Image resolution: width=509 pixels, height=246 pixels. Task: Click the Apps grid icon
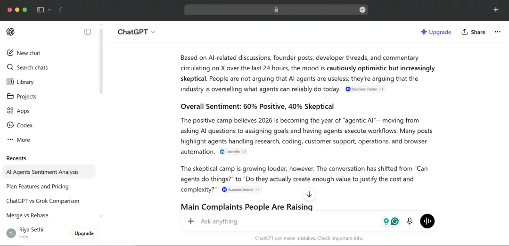tap(10, 111)
